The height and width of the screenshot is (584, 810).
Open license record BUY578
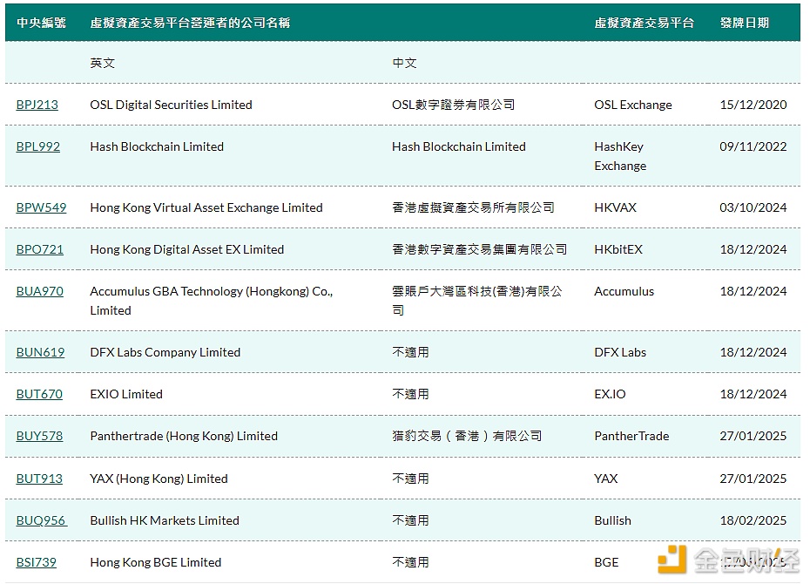click(x=38, y=436)
